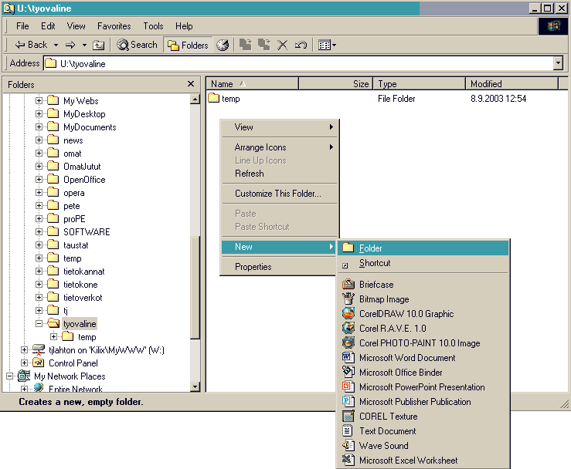Click the Undo toolbar icon
571x469 pixels.
coord(301,45)
